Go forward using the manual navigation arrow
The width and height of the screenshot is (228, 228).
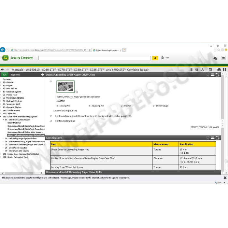[x=7, y=70]
